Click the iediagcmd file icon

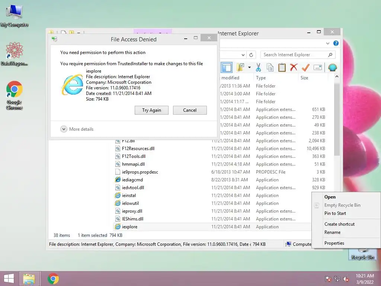118,180
